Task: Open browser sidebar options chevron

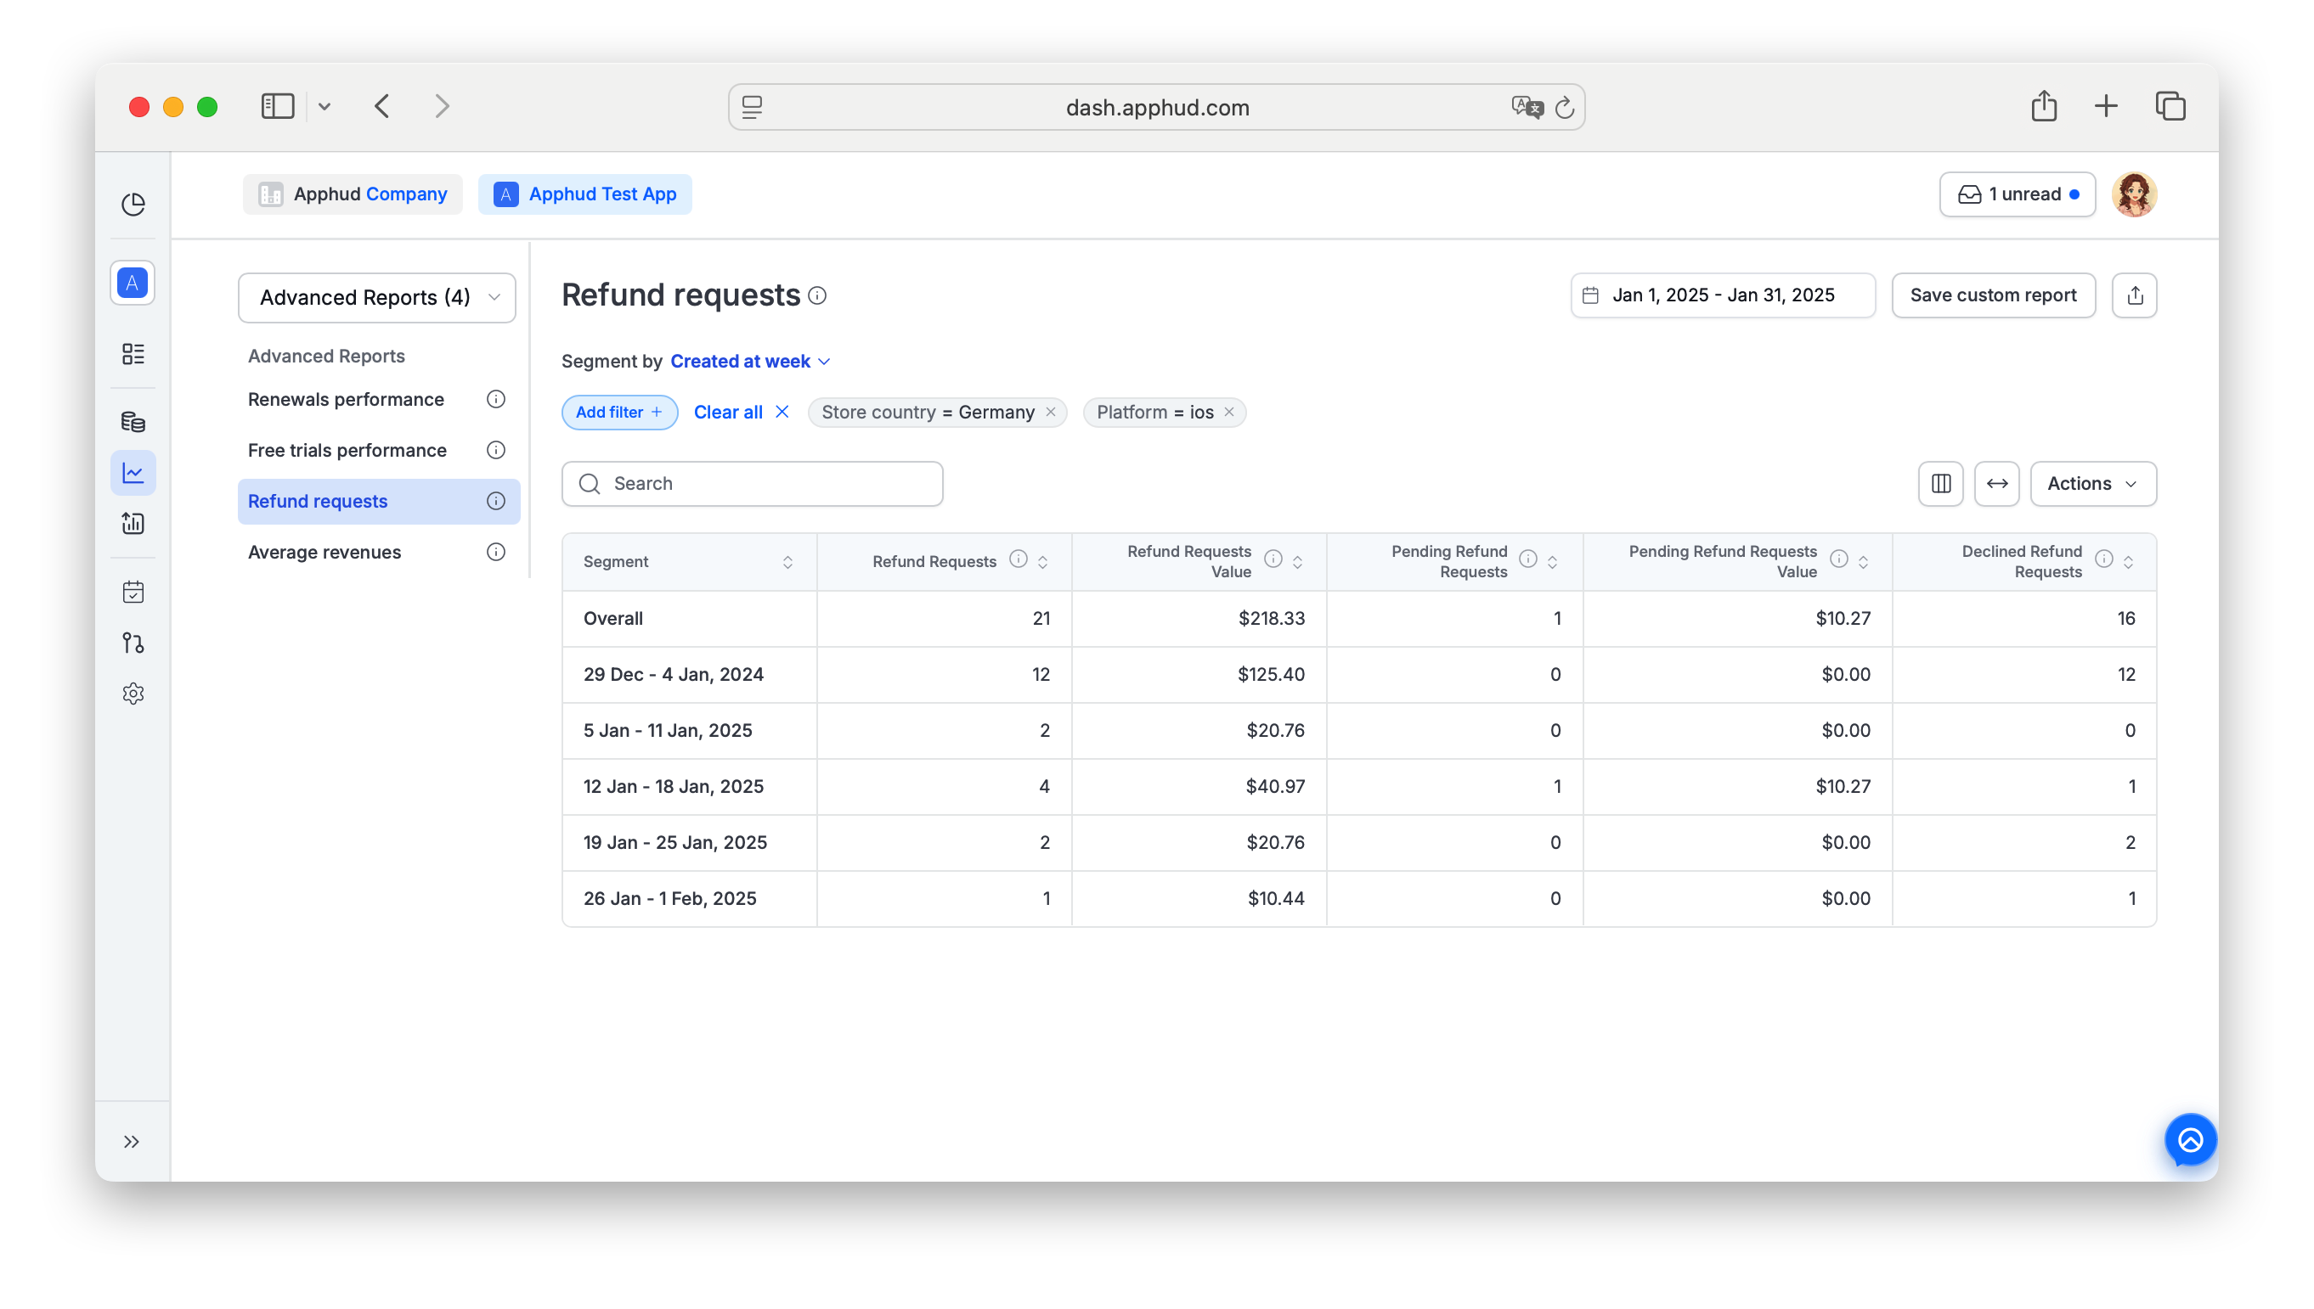Action: pyautogui.click(x=324, y=107)
